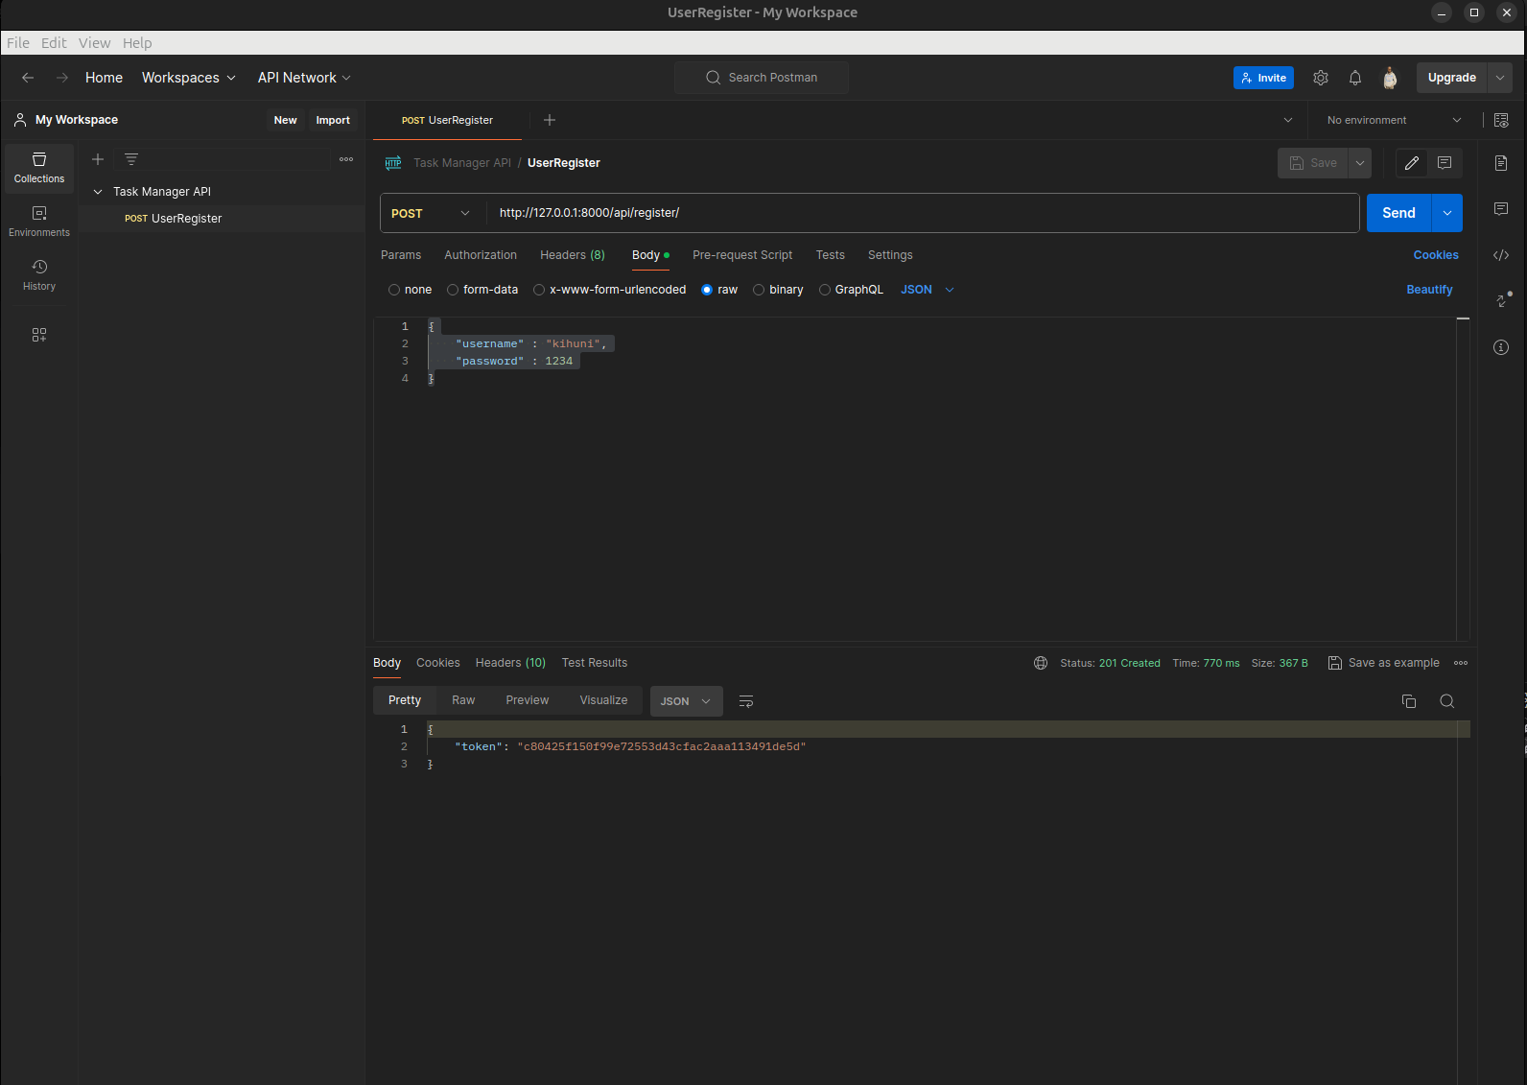This screenshot has width=1527, height=1085.
Task: Click the edit pencil icon
Action: pos(1412,163)
